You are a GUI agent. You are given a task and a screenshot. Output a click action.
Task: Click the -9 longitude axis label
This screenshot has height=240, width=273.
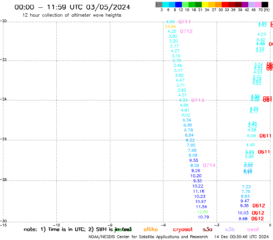click(x=110, y=225)
